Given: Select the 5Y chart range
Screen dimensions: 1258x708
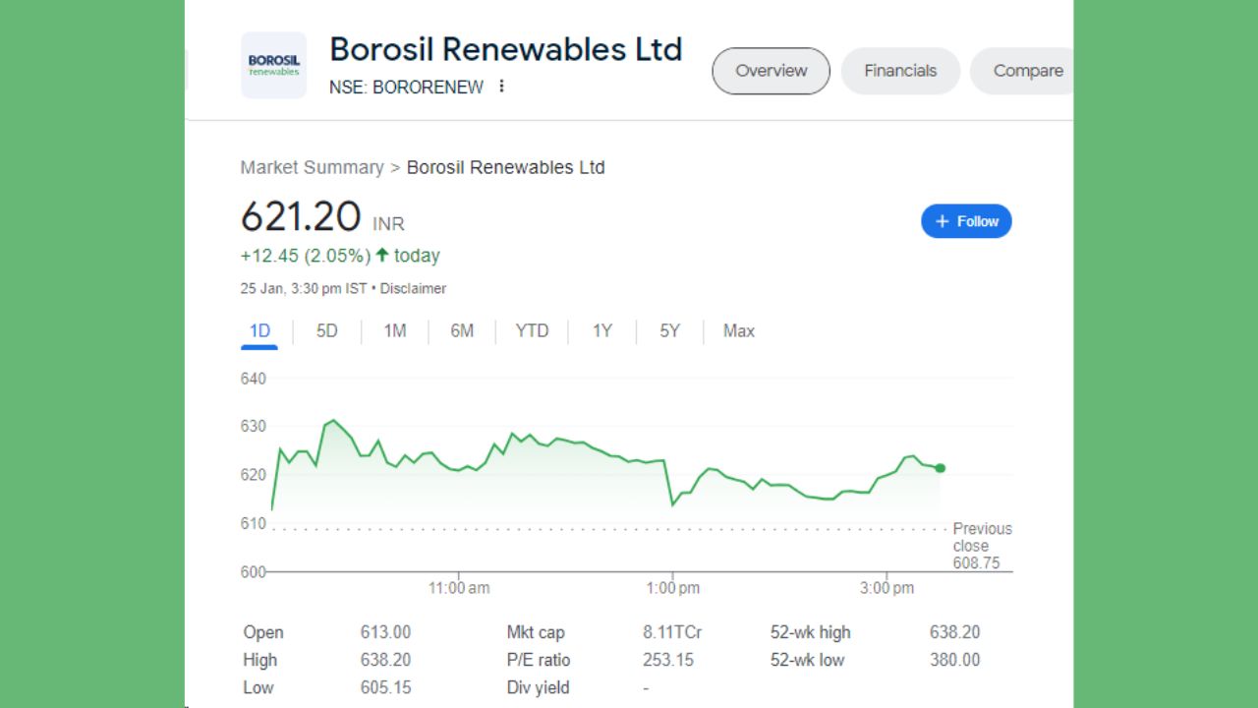Looking at the screenshot, I should tap(670, 331).
